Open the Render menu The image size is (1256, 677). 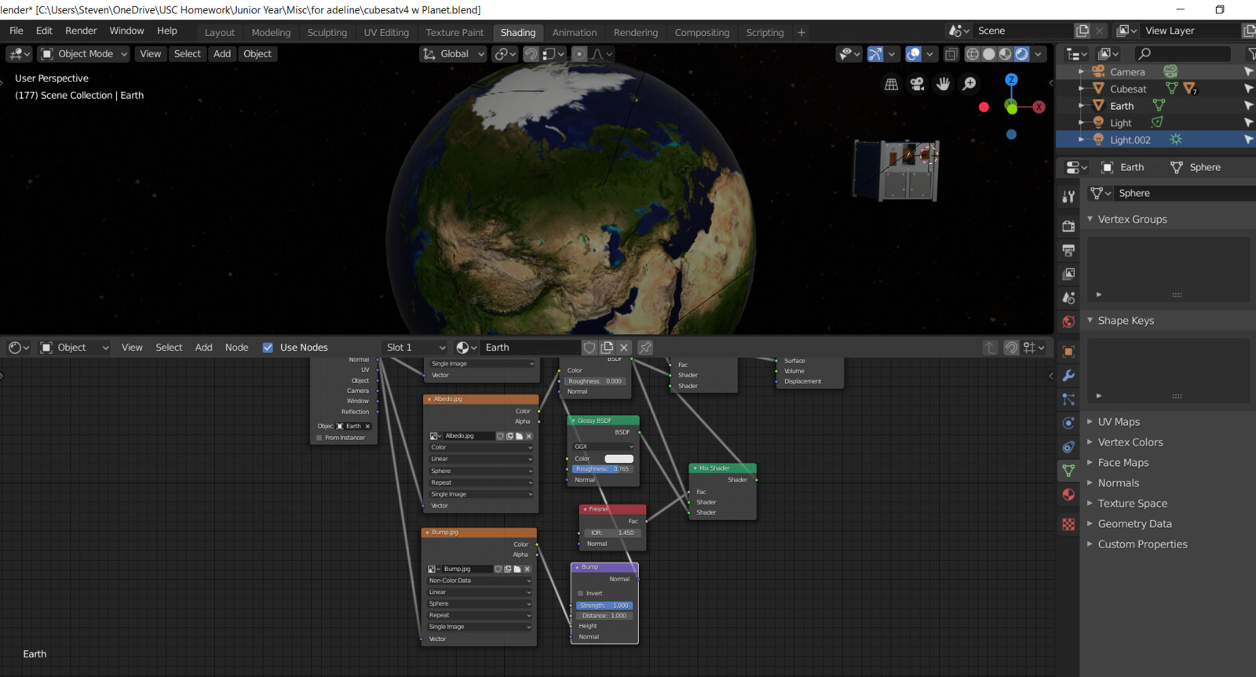81,31
